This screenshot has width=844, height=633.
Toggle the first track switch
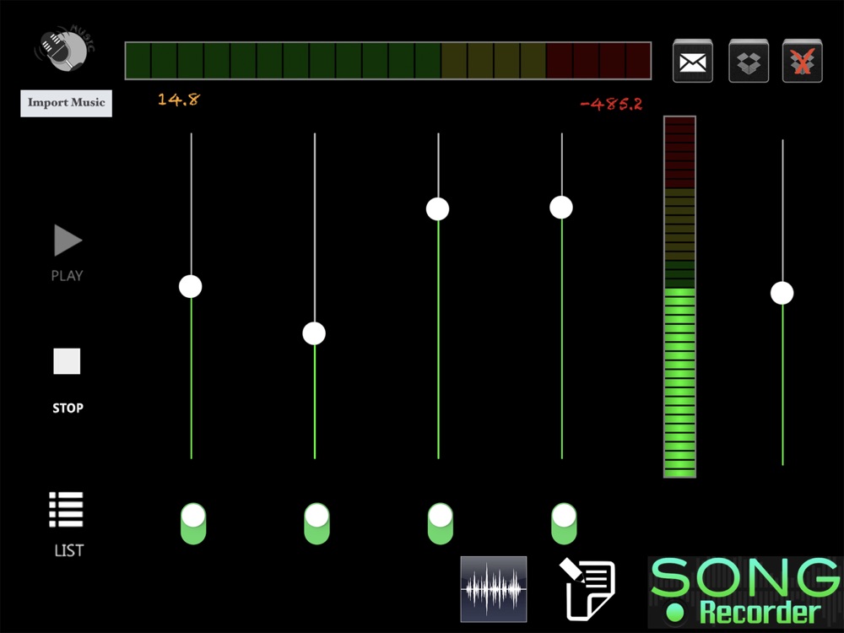193,524
